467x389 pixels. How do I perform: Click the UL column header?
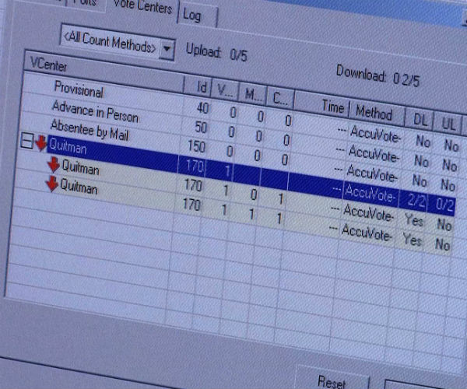pos(449,123)
